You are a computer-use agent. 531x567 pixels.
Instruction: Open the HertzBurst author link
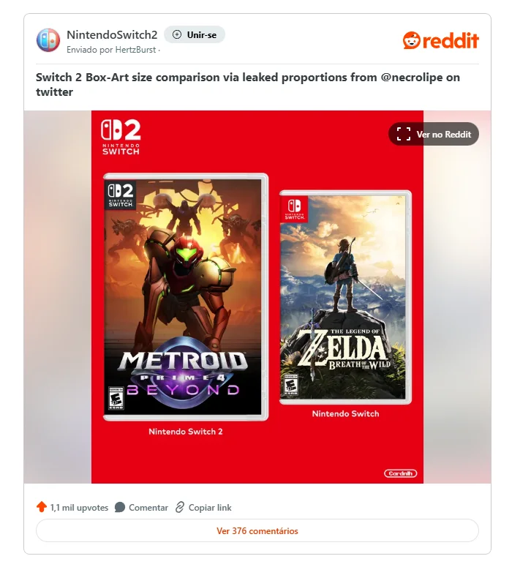pyautogui.click(x=136, y=50)
